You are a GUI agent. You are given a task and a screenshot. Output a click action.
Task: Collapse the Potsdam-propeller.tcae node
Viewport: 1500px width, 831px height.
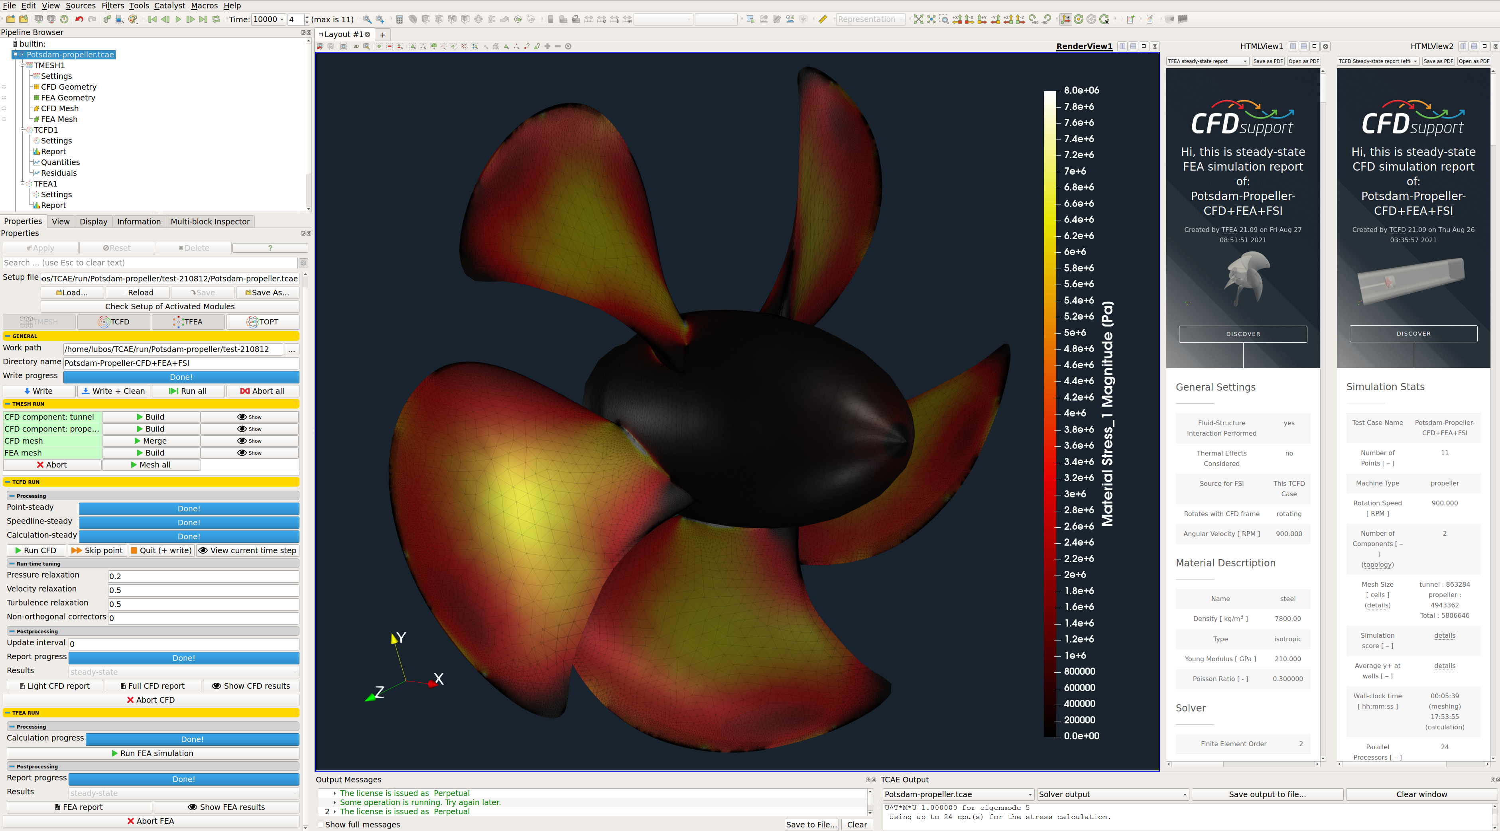(15, 55)
